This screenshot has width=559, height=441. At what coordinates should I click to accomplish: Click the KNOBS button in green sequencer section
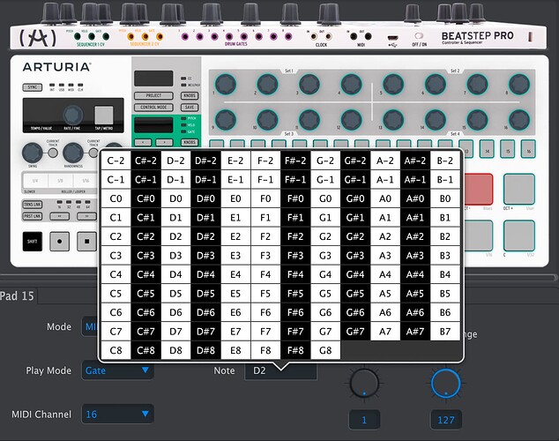tap(190, 142)
